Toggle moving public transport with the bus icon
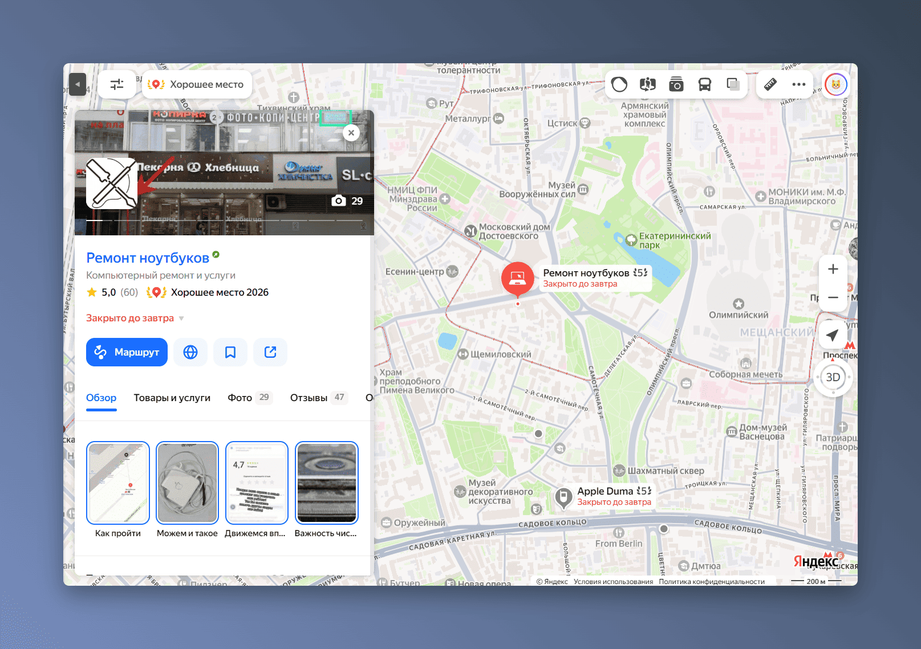 (x=705, y=84)
